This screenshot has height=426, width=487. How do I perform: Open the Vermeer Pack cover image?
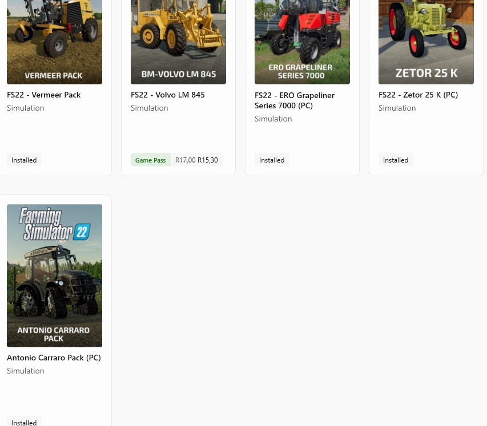(54, 42)
